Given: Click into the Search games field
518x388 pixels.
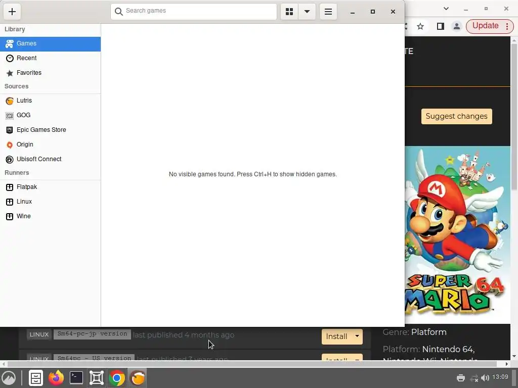Looking at the screenshot, I should pos(194,11).
